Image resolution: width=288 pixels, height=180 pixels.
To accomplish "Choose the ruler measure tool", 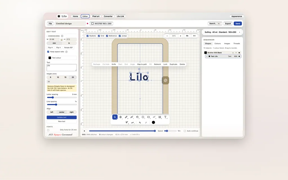I will (126, 117).
